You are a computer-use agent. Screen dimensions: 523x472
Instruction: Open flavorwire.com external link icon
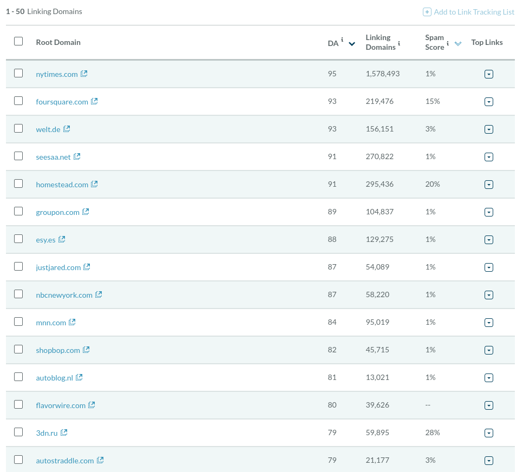pyautogui.click(x=91, y=405)
